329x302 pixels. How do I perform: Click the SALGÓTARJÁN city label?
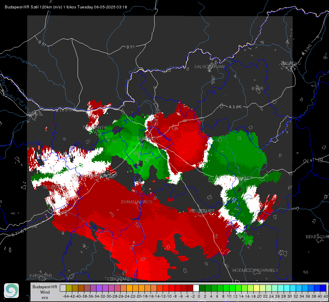[209, 67]
